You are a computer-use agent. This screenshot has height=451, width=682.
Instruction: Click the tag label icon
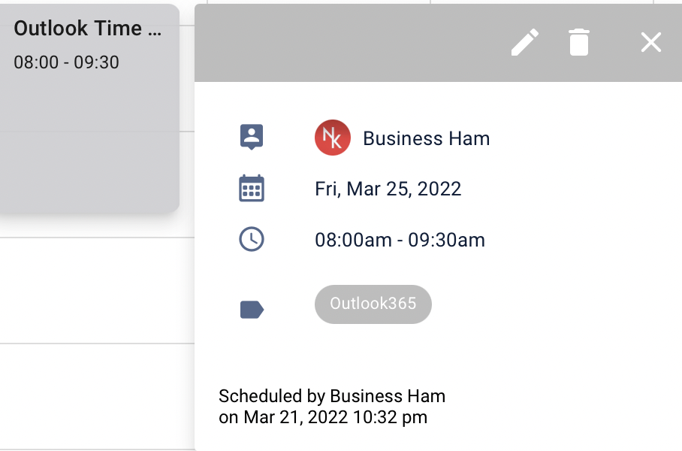coord(252,310)
